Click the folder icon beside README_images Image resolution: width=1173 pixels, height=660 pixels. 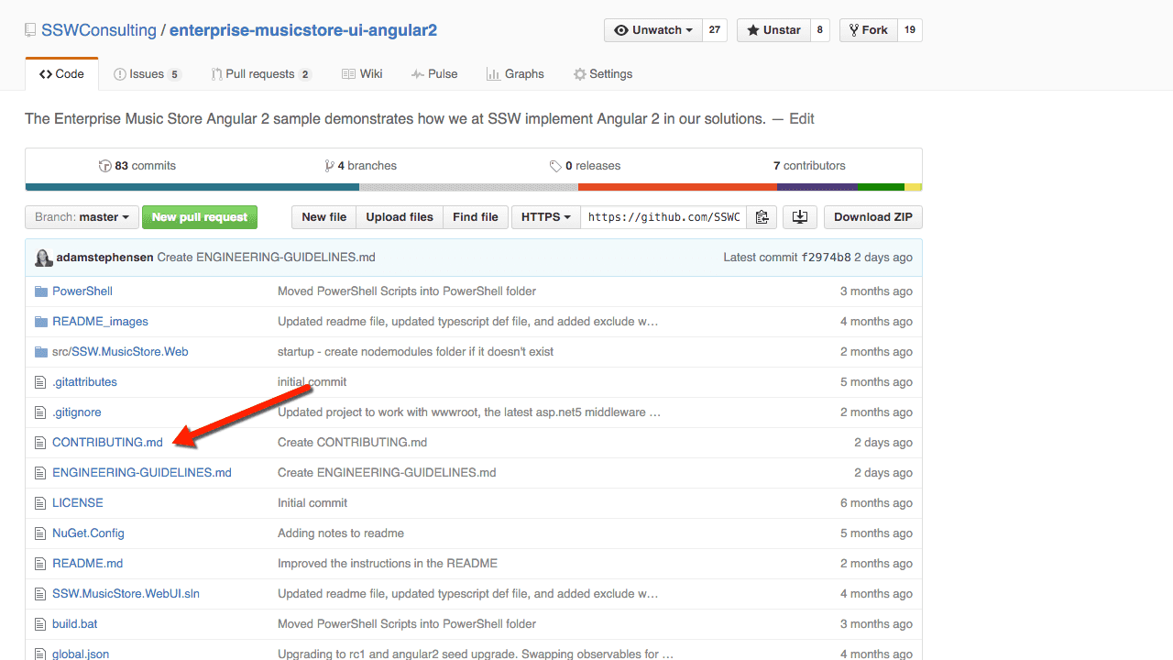(40, 322)
